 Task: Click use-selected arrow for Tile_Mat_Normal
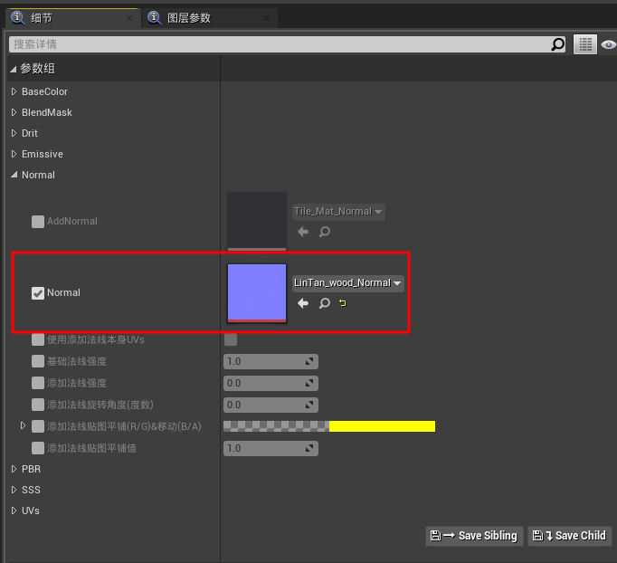point(303,232)
